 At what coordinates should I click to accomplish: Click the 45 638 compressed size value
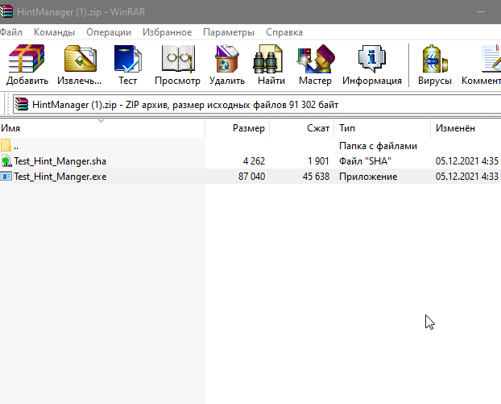click(x=316, y=177)
